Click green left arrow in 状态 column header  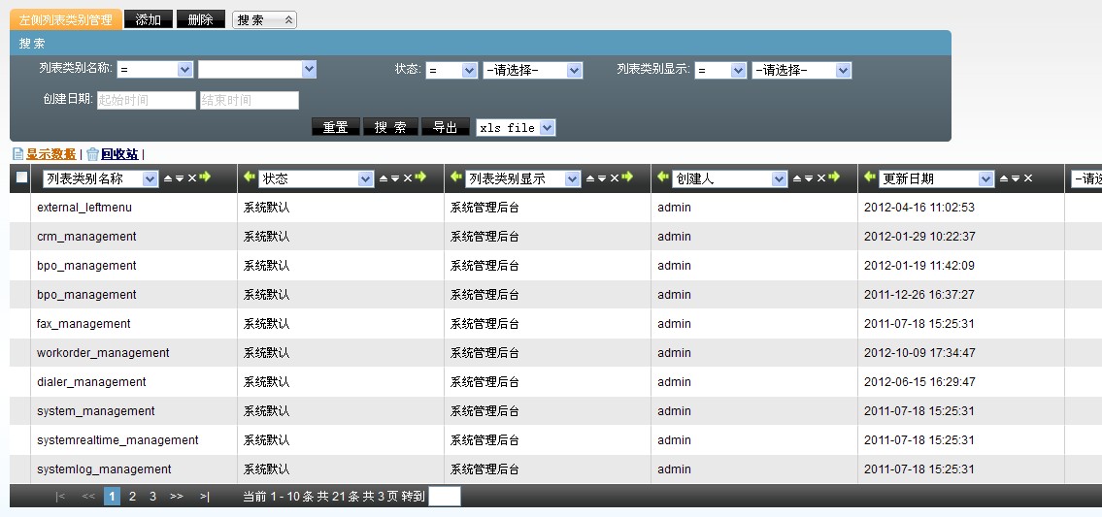(x=250, y=178)
